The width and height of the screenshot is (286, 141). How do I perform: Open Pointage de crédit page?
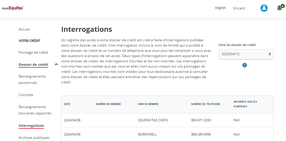33,52
